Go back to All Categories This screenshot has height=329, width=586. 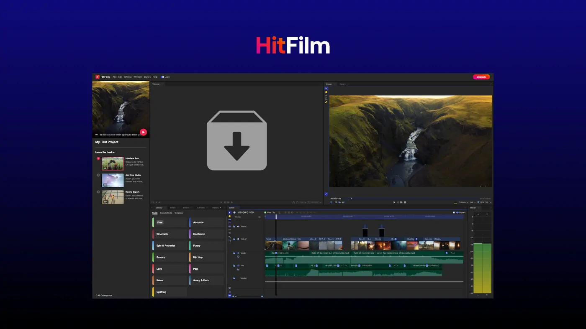104,296
